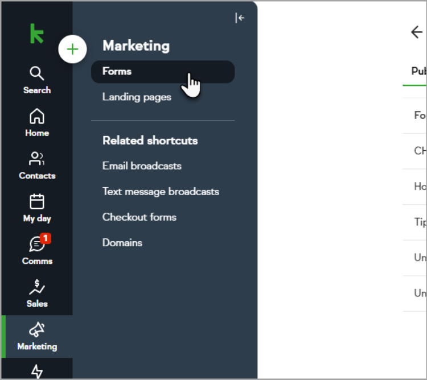Image resolution: width=427 pixels, height=380 pixels.
Task: Click the Keap logo icon
Action: pos(37,34)
